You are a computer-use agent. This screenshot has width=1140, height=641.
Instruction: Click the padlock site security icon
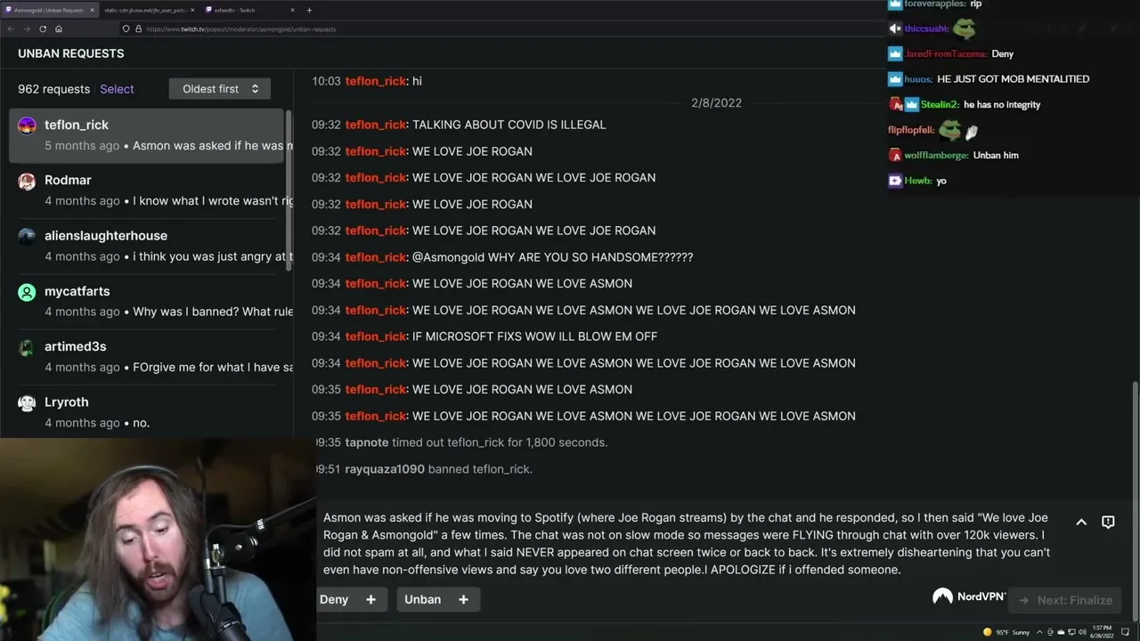point(138,28)
